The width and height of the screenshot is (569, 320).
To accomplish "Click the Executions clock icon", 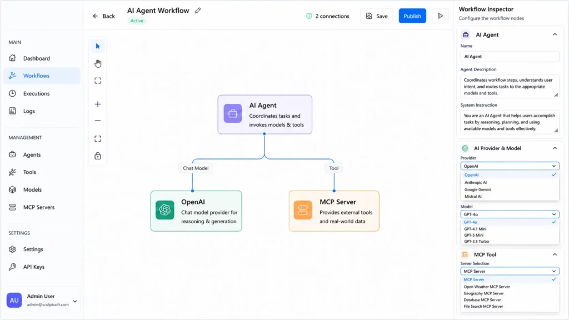I will coord(12,93).
